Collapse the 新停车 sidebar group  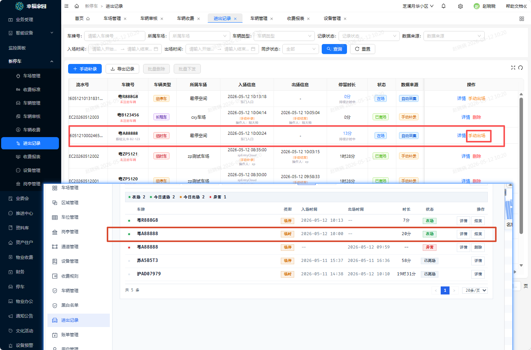pos(31,61)
